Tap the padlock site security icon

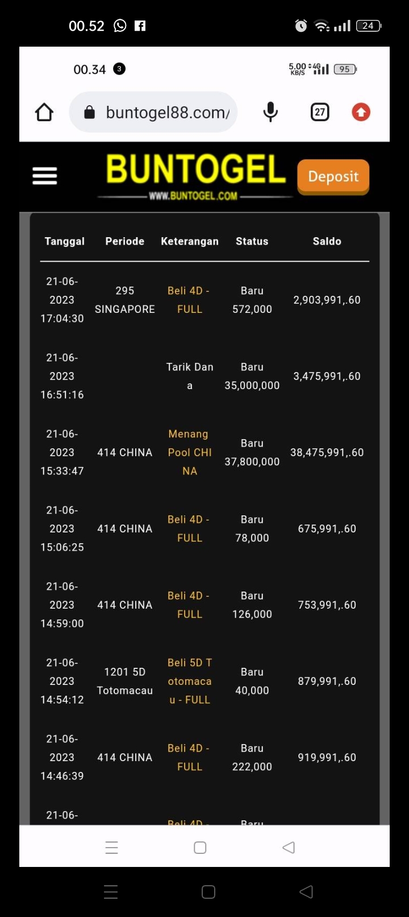pos(89,112)
